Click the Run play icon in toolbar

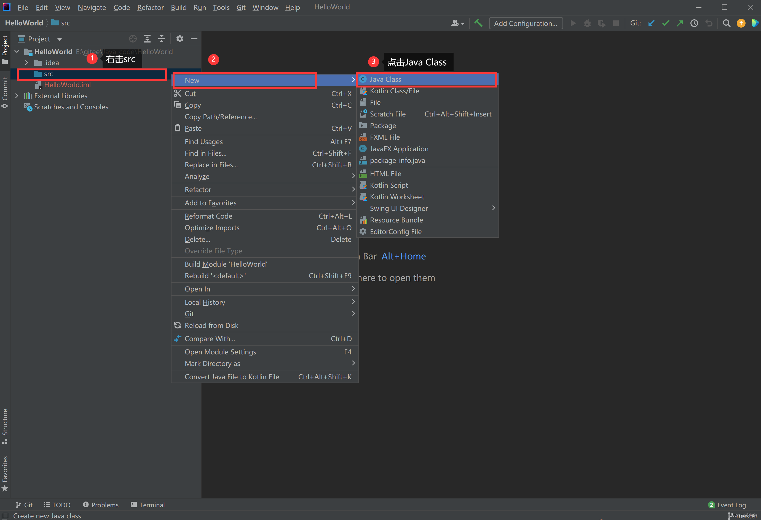[573, 23]
